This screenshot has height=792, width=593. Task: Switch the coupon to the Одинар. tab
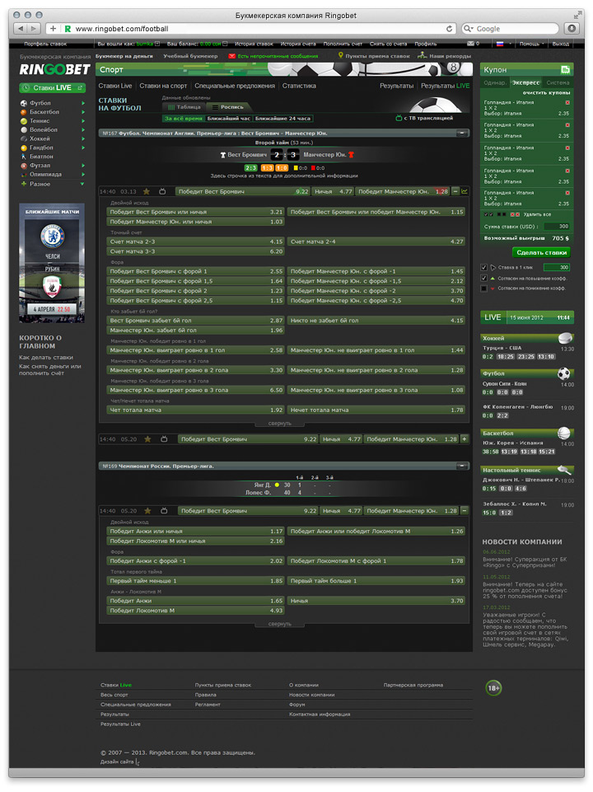pos(495,83)
